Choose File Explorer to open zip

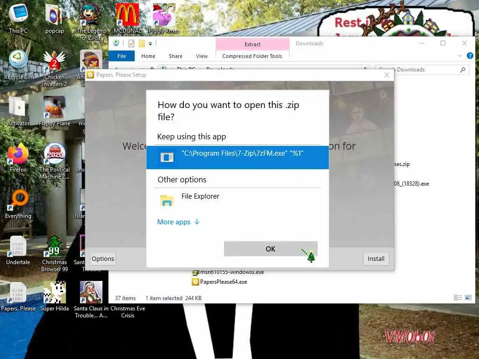(237, 200)
